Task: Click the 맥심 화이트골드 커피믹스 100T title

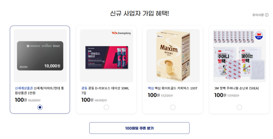Action: pos(176,88)
